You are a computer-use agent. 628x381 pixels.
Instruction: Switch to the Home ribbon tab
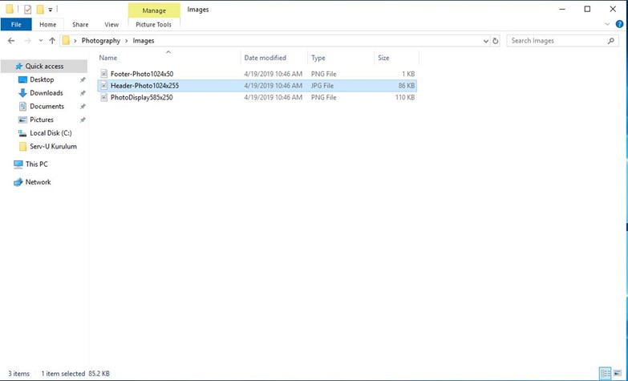click(47, 24)
